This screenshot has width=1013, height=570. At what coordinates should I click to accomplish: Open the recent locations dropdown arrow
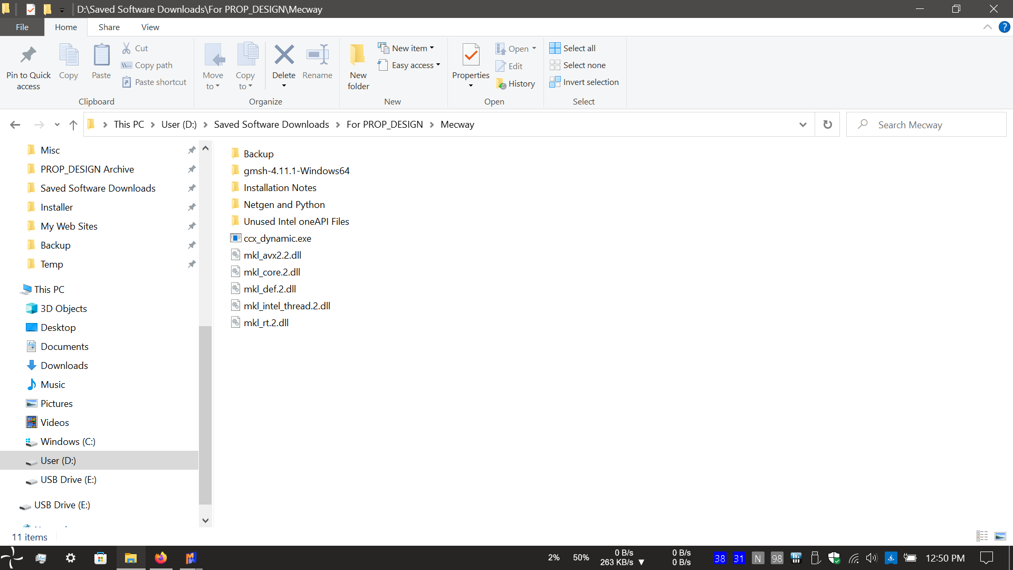click(57, 125)
